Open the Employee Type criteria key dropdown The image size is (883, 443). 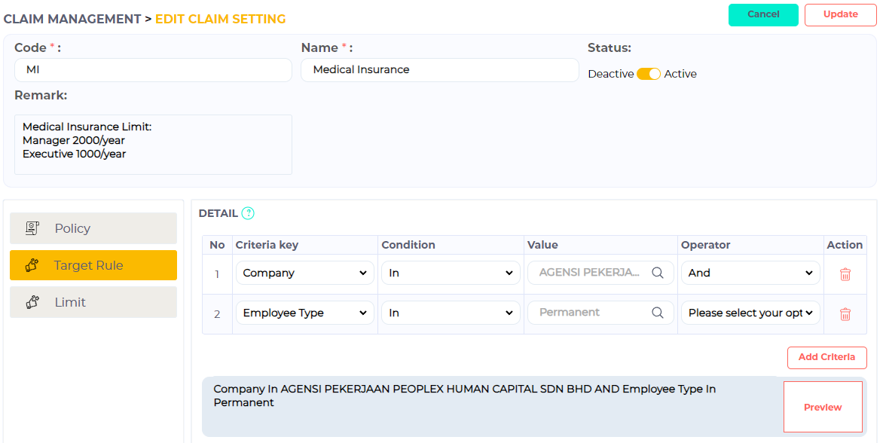point(304,313)
